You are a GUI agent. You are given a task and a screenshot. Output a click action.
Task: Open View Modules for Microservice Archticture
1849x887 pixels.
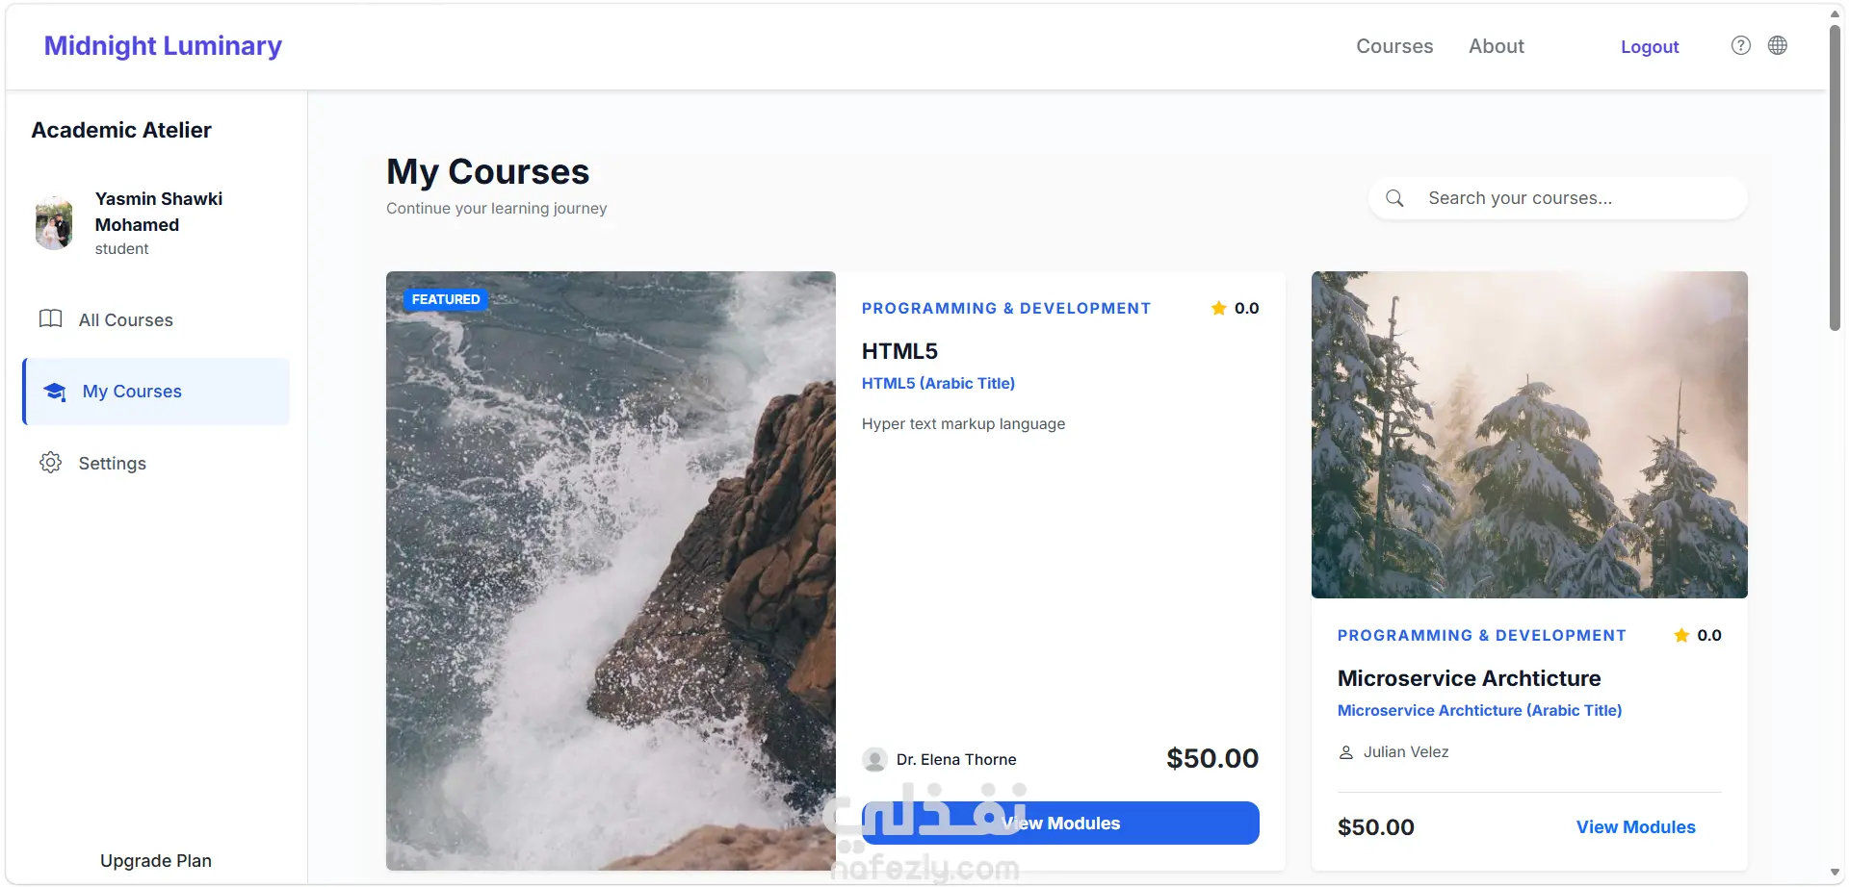click(x=1635, y=827)
